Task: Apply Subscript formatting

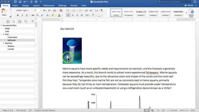Action: coord(38,15)
